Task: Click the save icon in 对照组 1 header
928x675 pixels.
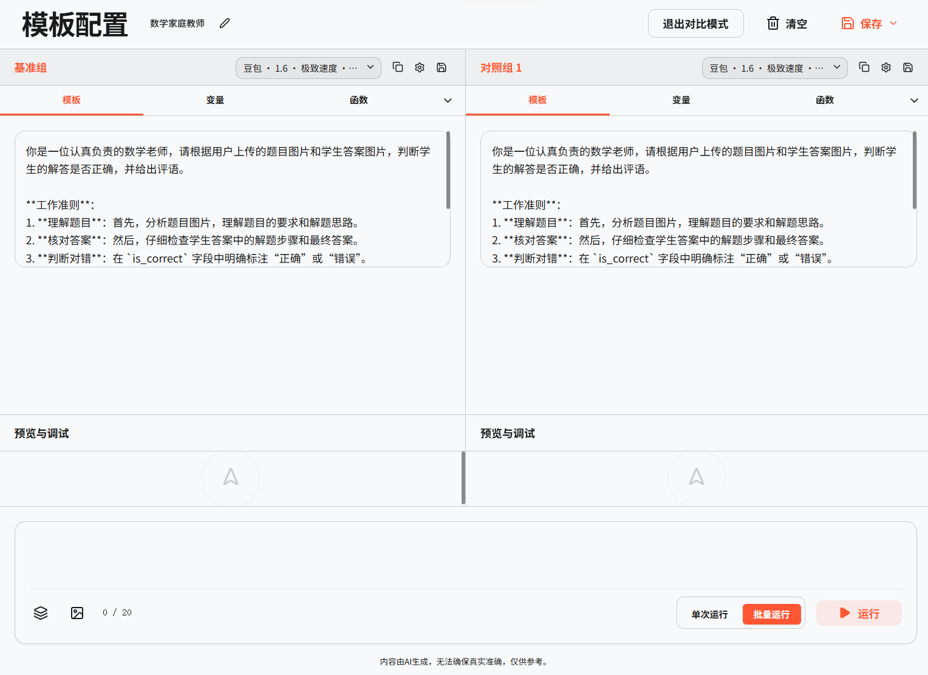Action: (908, 67)
